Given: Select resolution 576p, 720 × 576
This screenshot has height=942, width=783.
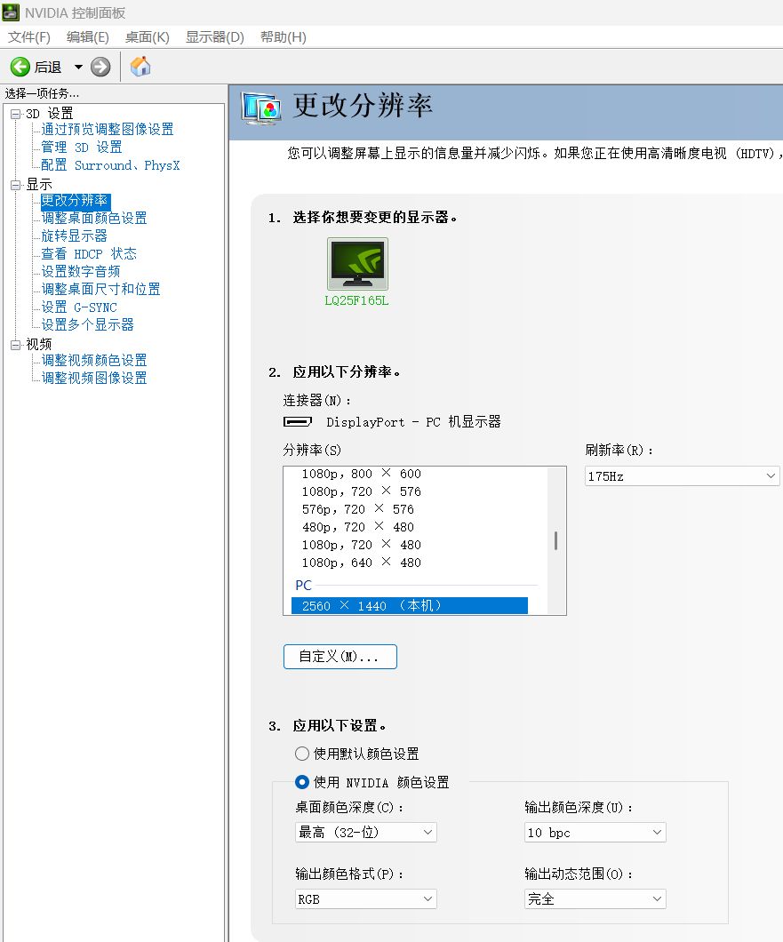Looking at the screenshot, I should click(357, 509).
